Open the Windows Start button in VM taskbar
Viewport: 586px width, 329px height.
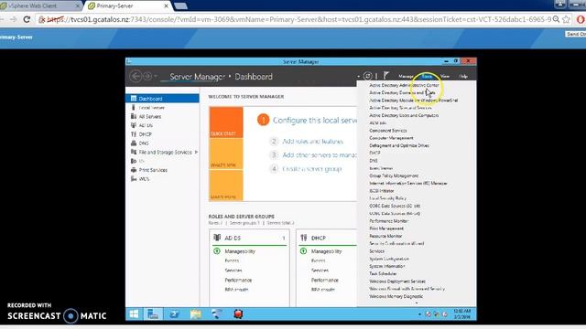(x=135, y=314)
